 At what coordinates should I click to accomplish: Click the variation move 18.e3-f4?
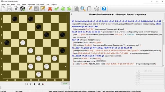point(84,64)
